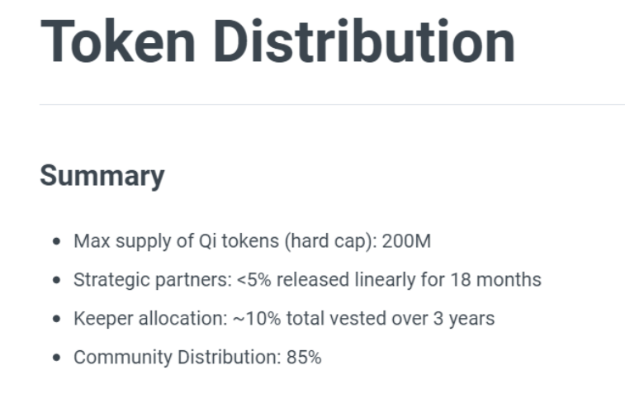Click the Strategic partners bullet text
Viewport: 625px width, 394px height.
tap(307, 279)
